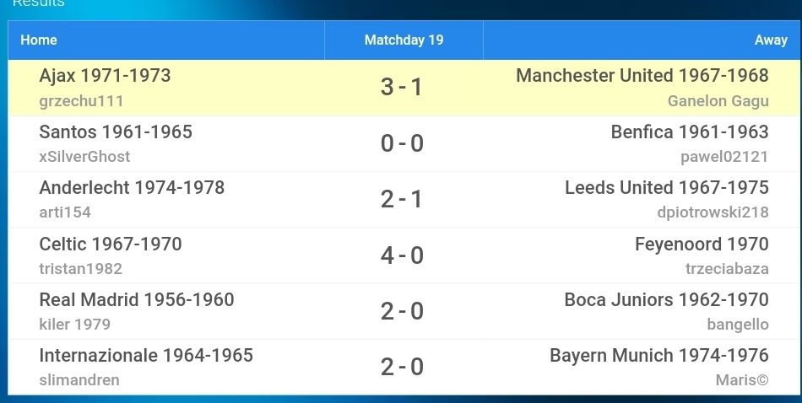View the Celtic 4 - 0 match result
Image resolution: width=802 pixels, height=403 pixels.
point(402,255)
